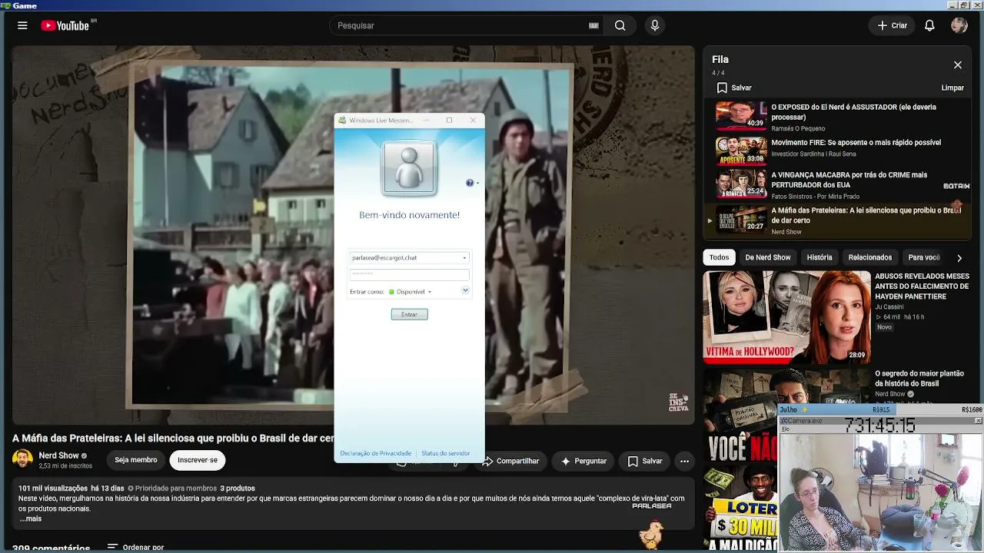Show more filter chips with right arrow
The width and height of the screenshot is (984, 553).
tap(959, 258)
